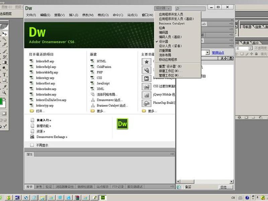Open the 资源 resources link
Viewport: 268px width, 201px height.
pos(41,131)
